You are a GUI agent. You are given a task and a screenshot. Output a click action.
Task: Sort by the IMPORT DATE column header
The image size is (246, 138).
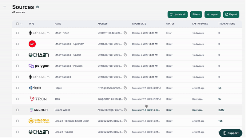(x=139, y=24)
